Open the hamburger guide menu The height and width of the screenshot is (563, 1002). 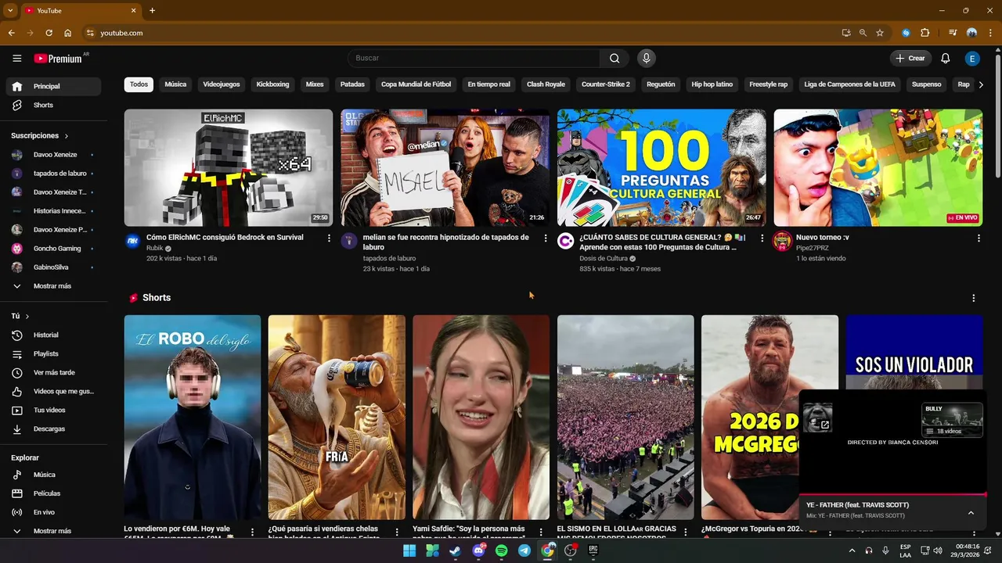(16, 59)
